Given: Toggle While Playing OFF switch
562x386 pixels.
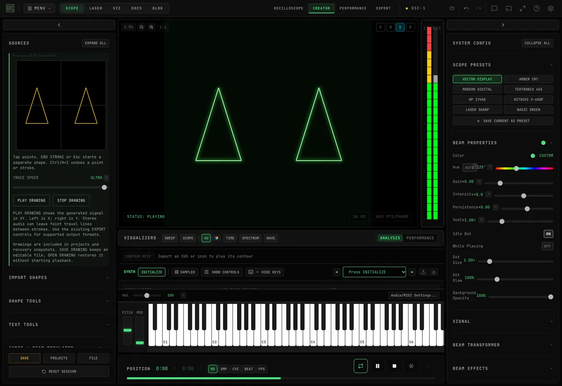Looking at the screenshot, I should (x=547, y=246).
